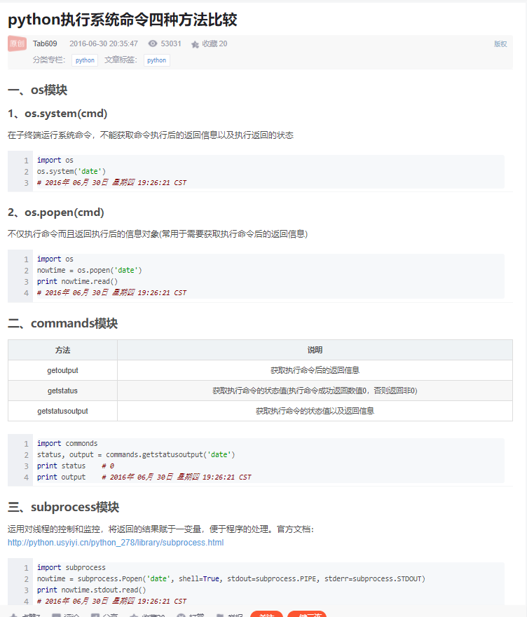Click the getstatusoutput table cell
This screenshot has height=617, width=527.
62,411
